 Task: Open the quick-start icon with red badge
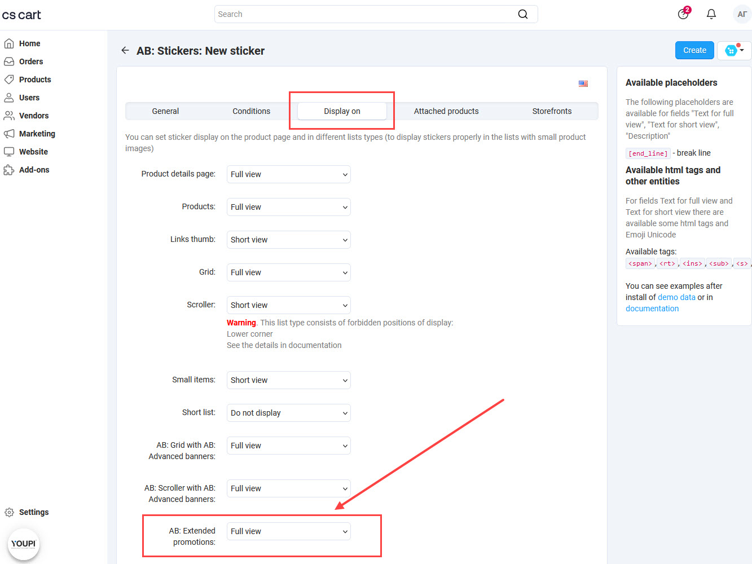683,14
